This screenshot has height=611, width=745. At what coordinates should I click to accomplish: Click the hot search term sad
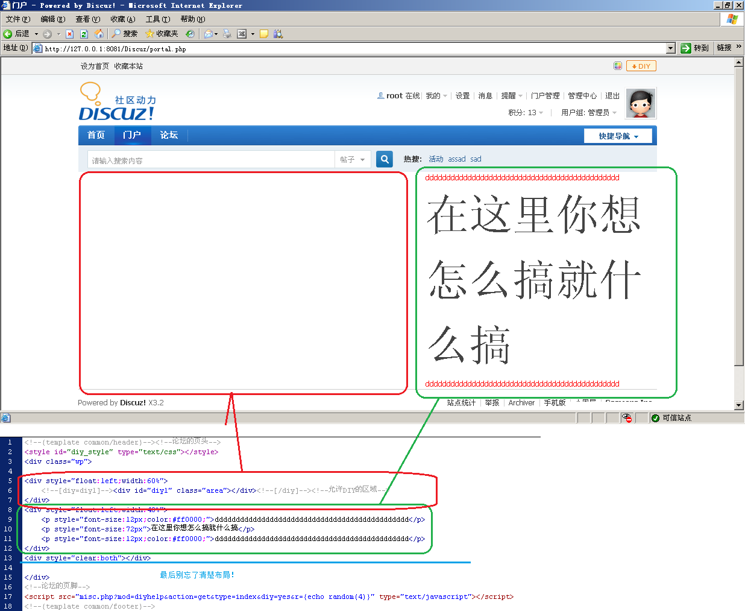coord(476,159)
